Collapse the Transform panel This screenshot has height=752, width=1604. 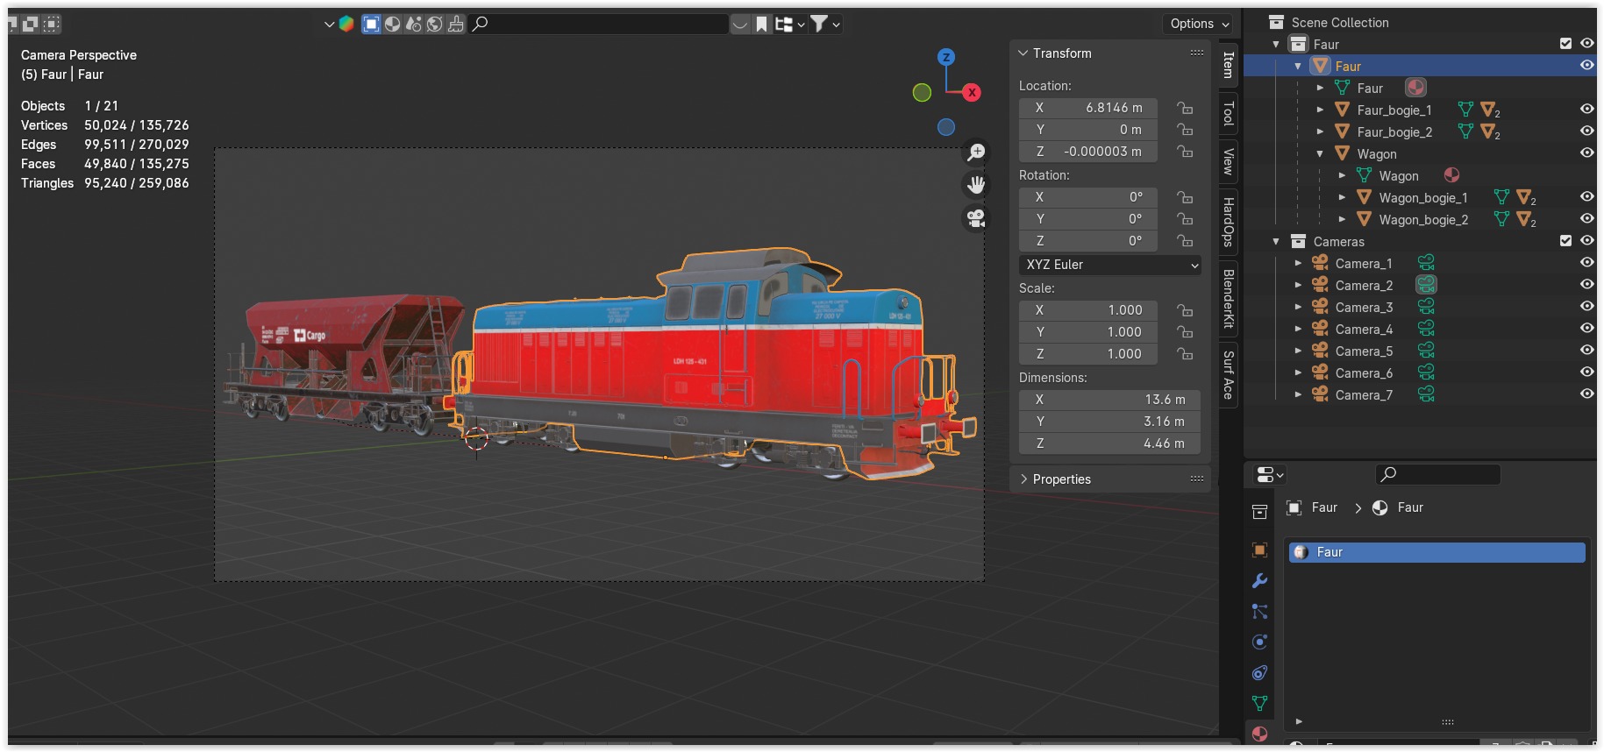point(1023,53)
